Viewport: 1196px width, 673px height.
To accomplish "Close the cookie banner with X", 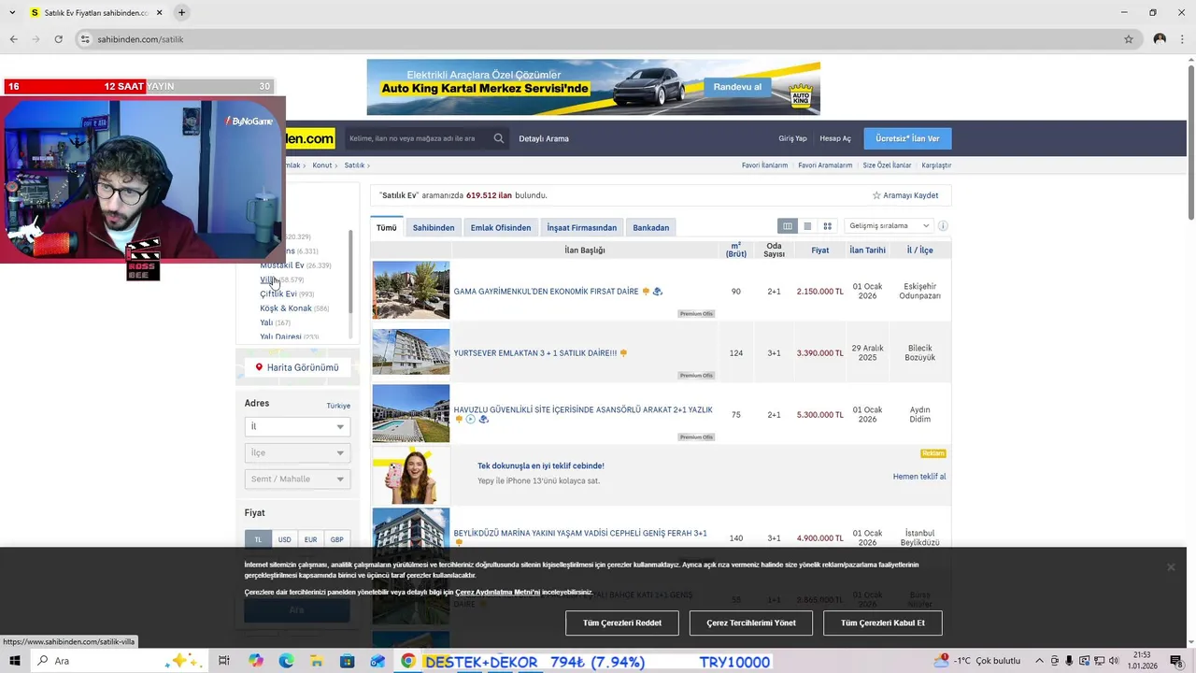I will click(x=1171, y=566).
